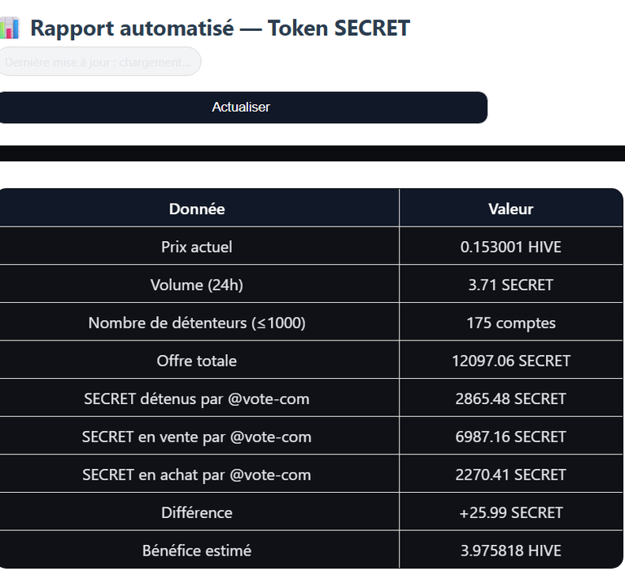Click the 175 comptes value cell
Image resolution: width=625 pixels, height=571 pixels.
click(511, 323)
